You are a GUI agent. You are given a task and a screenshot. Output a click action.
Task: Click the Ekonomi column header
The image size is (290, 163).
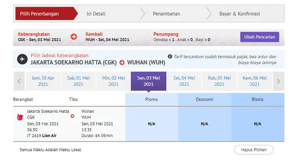(204, 100)
